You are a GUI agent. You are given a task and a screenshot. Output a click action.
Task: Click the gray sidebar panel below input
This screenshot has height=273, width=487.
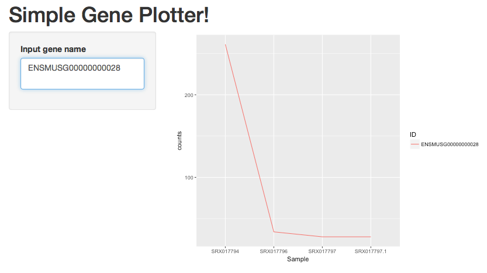pyautogui.click(x=82, y=99)
